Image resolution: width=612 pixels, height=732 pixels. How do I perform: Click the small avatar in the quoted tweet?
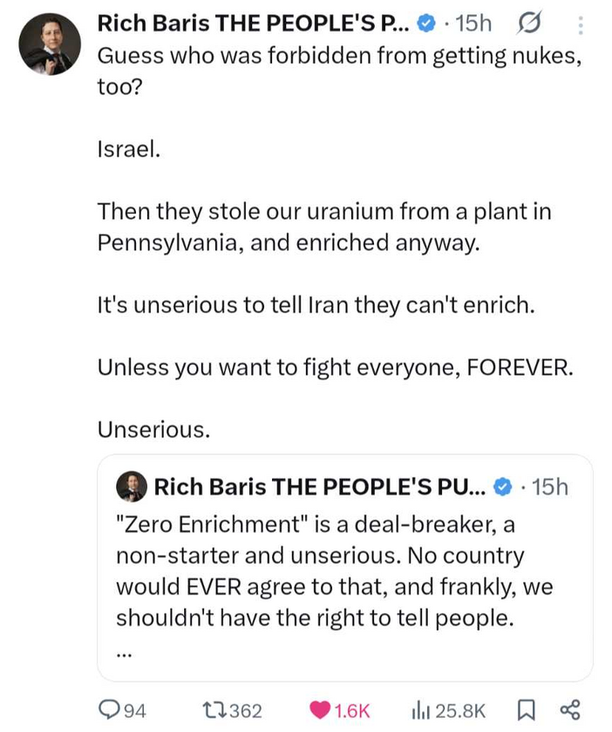point(132,487)
